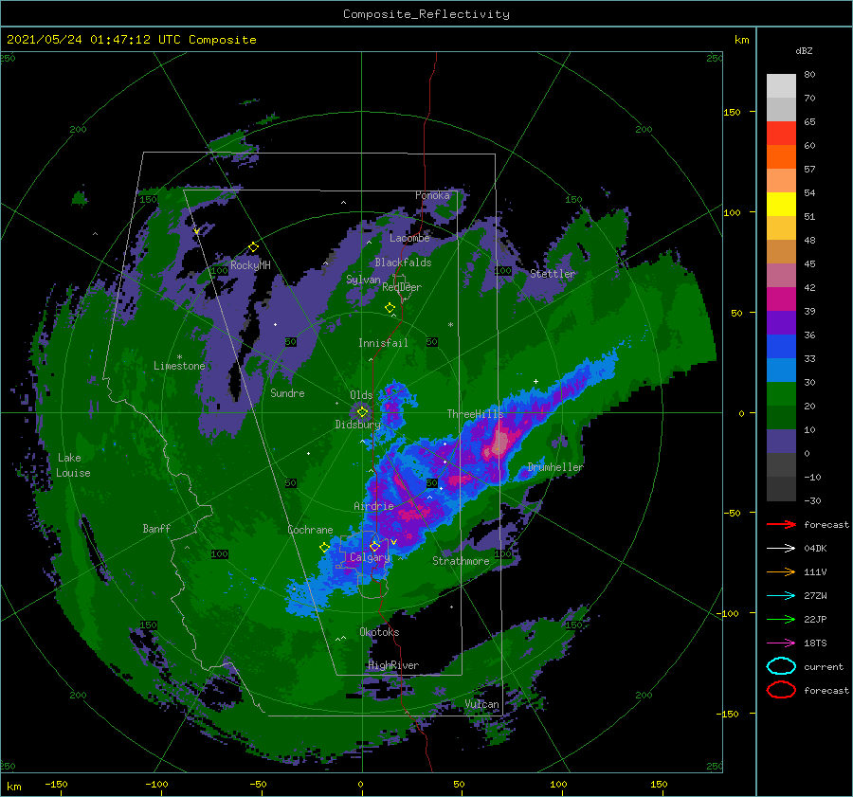Screen dimensions: 853x797
Task: Click the Okotoks city label
Action: (x=379, y=632)
